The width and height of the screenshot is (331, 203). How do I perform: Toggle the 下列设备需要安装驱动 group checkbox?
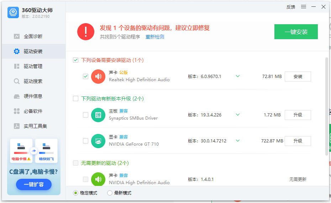(75, 60)
